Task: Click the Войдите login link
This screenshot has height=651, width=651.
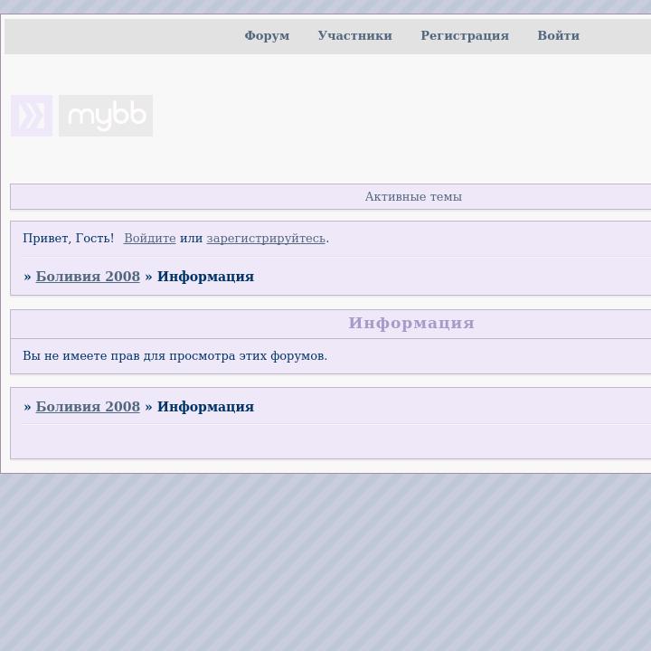Action: click(150, 239)
